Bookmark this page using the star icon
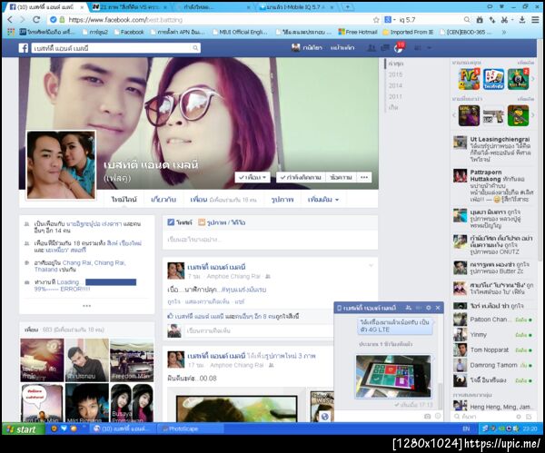545x453 pixels. (376, 20)
